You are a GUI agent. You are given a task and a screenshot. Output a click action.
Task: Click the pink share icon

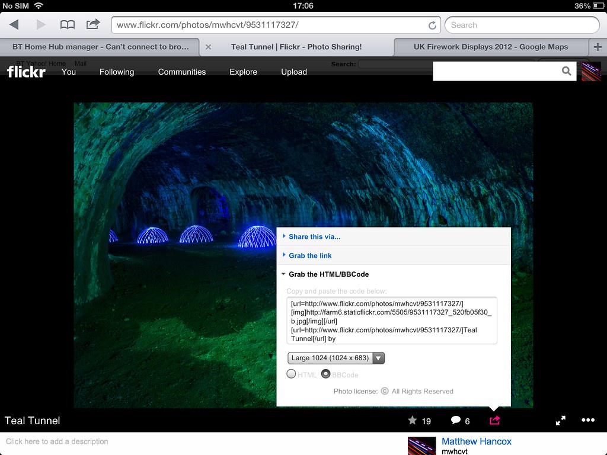coord(495,420)
